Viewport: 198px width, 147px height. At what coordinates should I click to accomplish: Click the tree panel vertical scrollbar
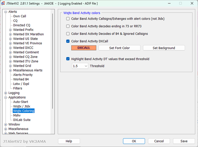pos(53,61)
